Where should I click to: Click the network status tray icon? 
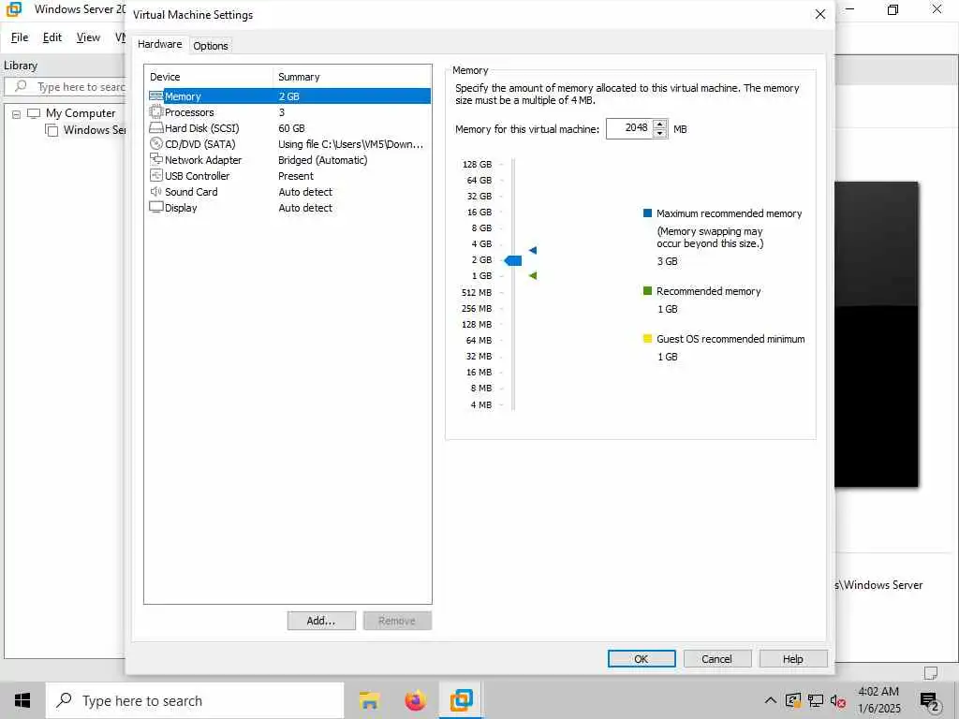click(816, 700)
